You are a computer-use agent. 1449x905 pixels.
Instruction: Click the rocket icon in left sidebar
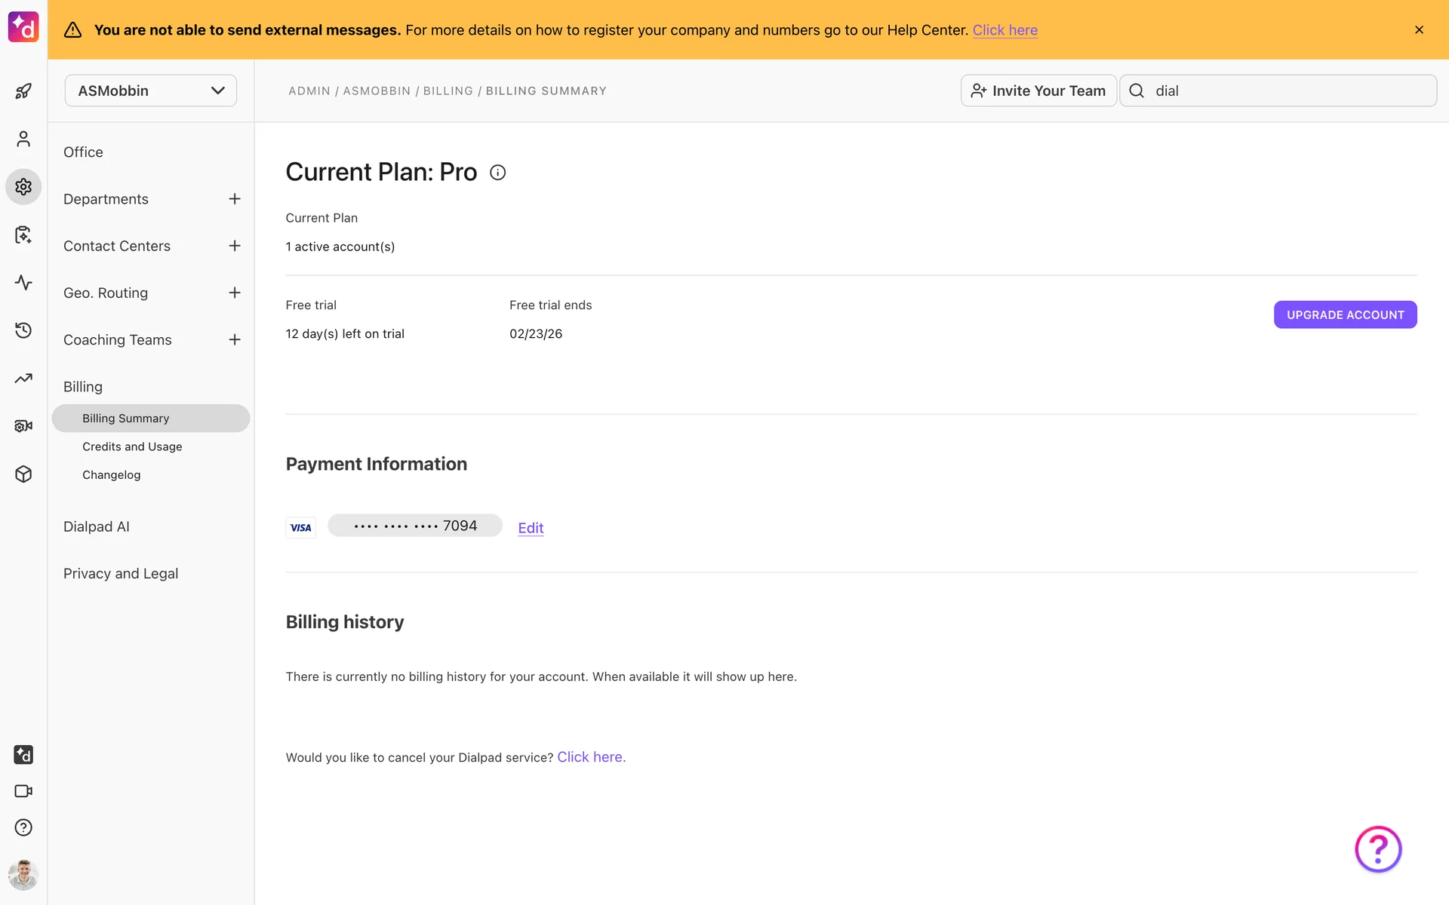(x=23, y=91)
